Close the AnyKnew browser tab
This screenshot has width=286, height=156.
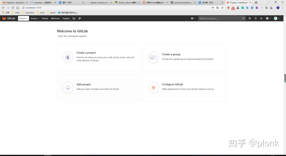point(55,2)
